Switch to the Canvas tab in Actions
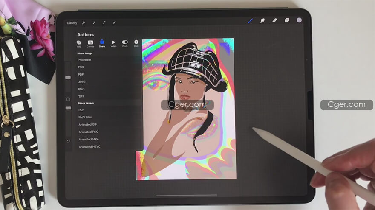 (90, 44)
